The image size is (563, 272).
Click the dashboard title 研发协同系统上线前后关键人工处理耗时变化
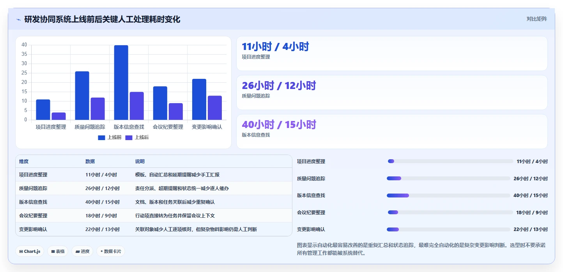(x=102, y=20)
